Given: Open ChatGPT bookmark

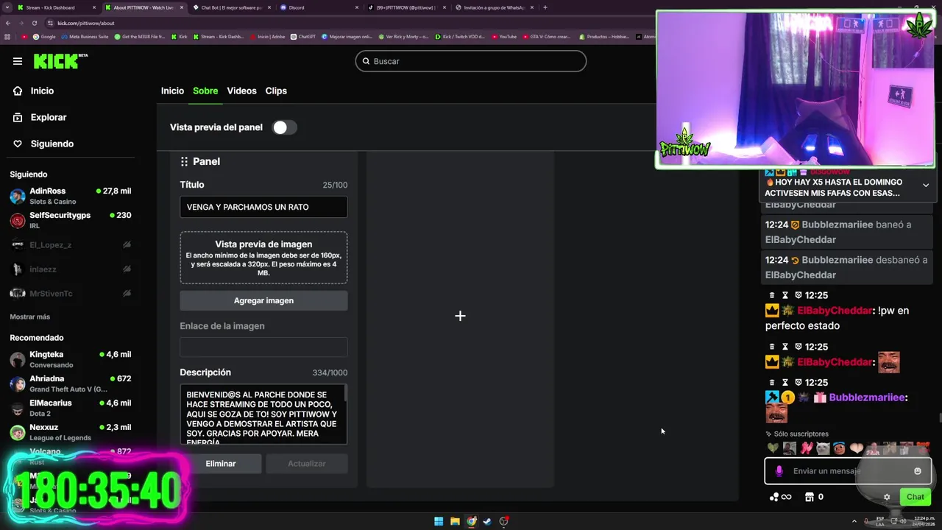Looking at the screenshot, I should click(303, 36).
